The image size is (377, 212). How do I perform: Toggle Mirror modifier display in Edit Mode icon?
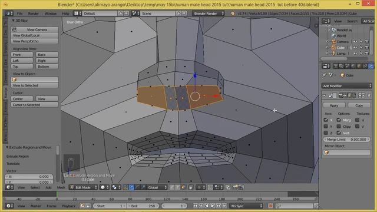349,95
